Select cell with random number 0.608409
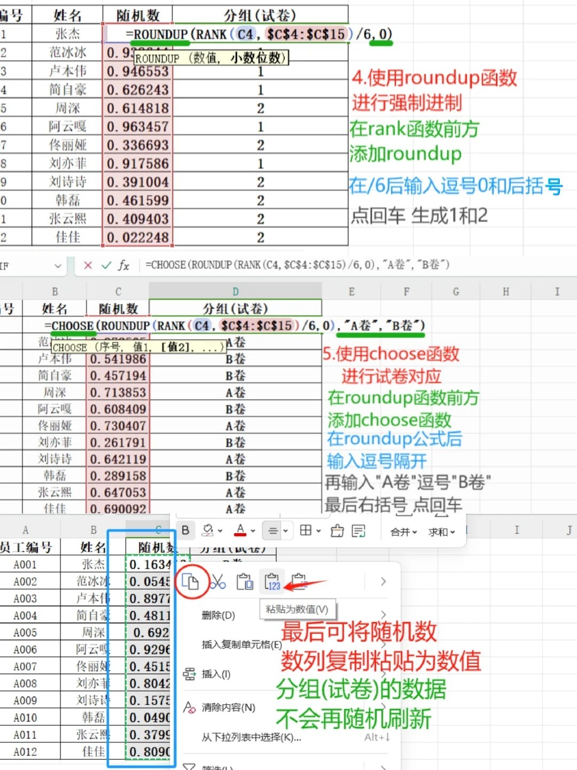 tap(118, 409)
